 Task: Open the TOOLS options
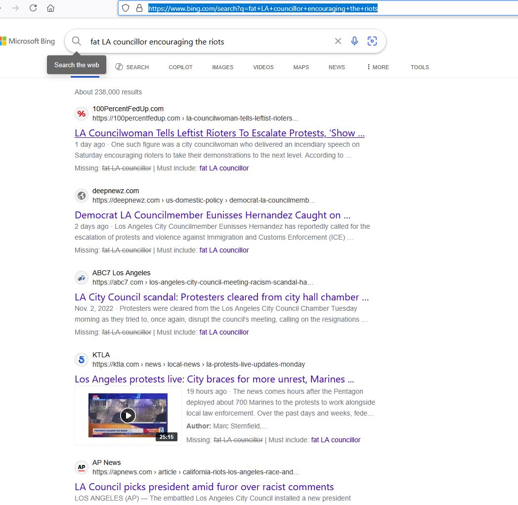pyautogui.click(x=420, y=67)
